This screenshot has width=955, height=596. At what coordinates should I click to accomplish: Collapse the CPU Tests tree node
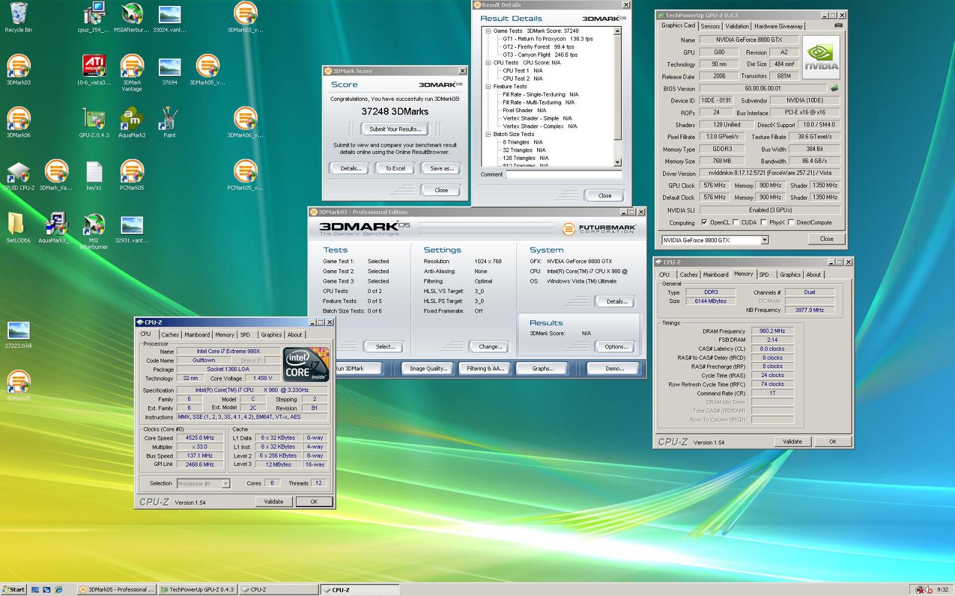tap(488, 63)
